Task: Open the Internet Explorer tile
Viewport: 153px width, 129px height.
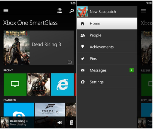Action: 62,84
